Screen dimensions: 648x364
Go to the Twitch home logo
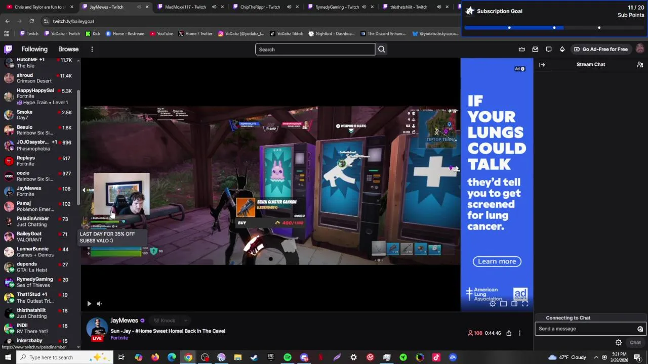click(x=8, y=49)
